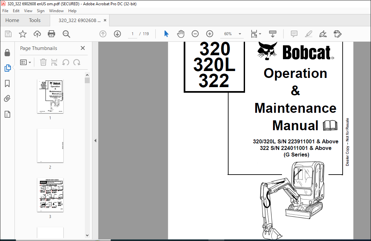
Task: Open the Sign document pen tool
Action: tap(323, 34)
